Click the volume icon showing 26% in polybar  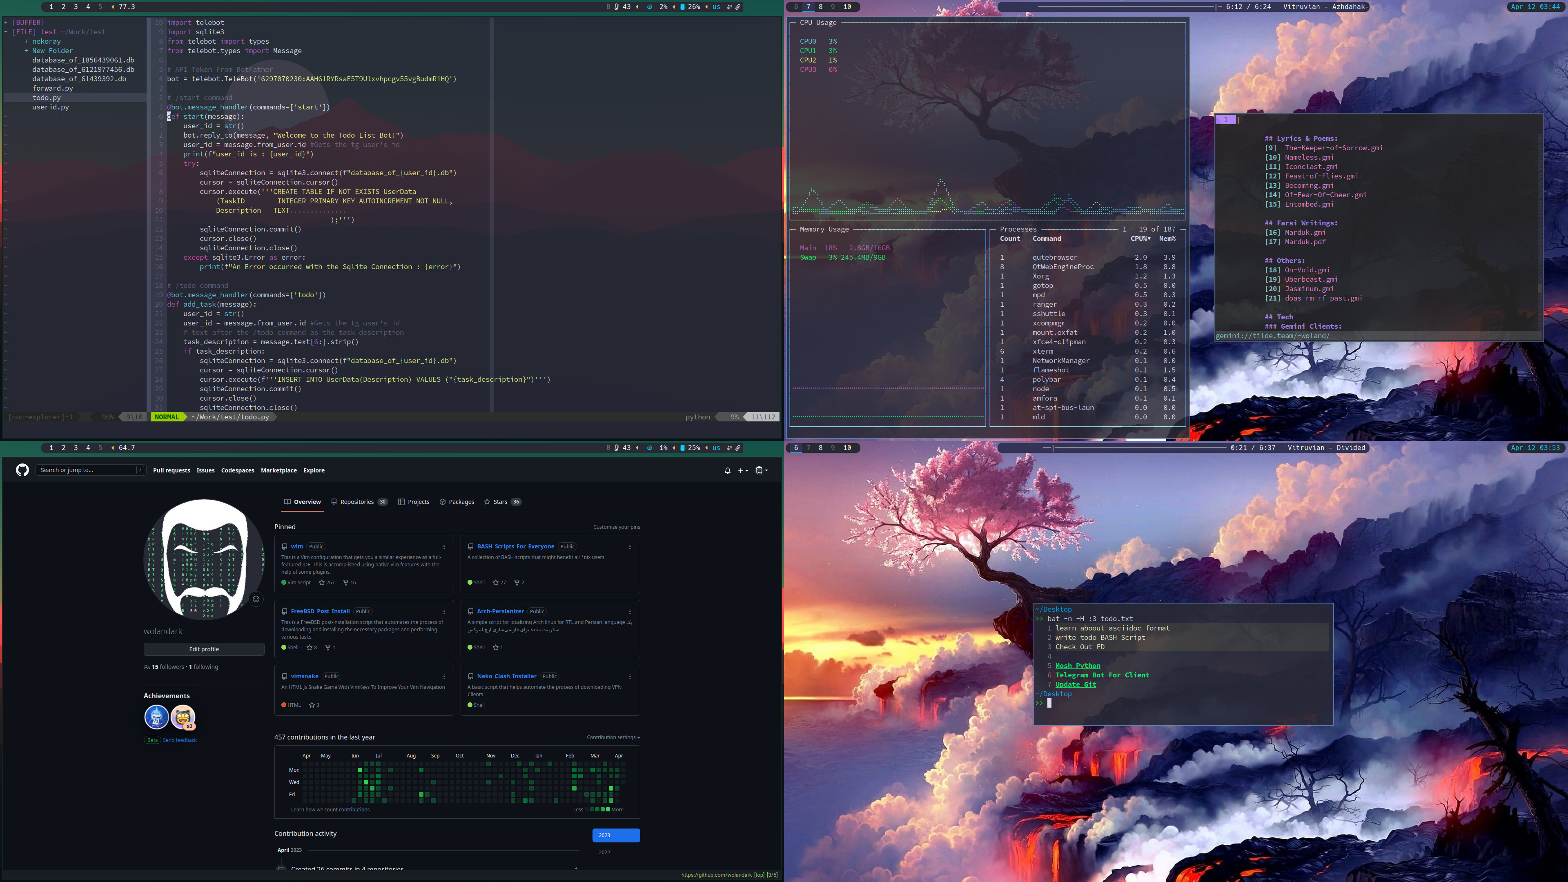(x=683, y=7)
